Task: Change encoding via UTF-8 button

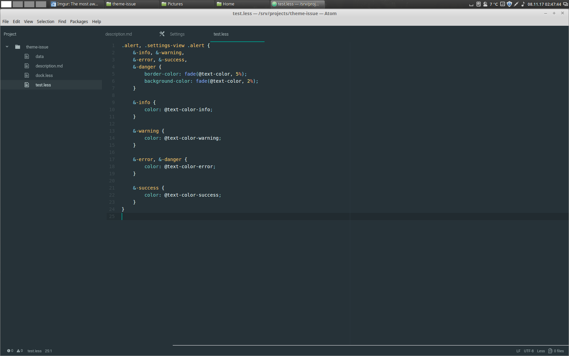Action: (529, 351)
